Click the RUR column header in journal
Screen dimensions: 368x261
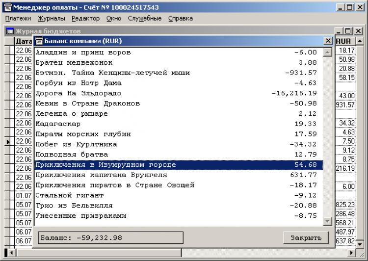(345, 41)
